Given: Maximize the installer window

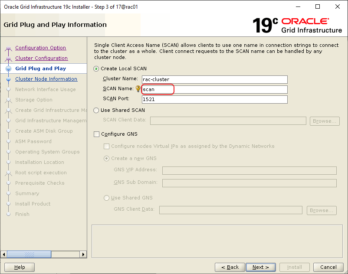Looking at the screenshot, I should coord(318,7).
